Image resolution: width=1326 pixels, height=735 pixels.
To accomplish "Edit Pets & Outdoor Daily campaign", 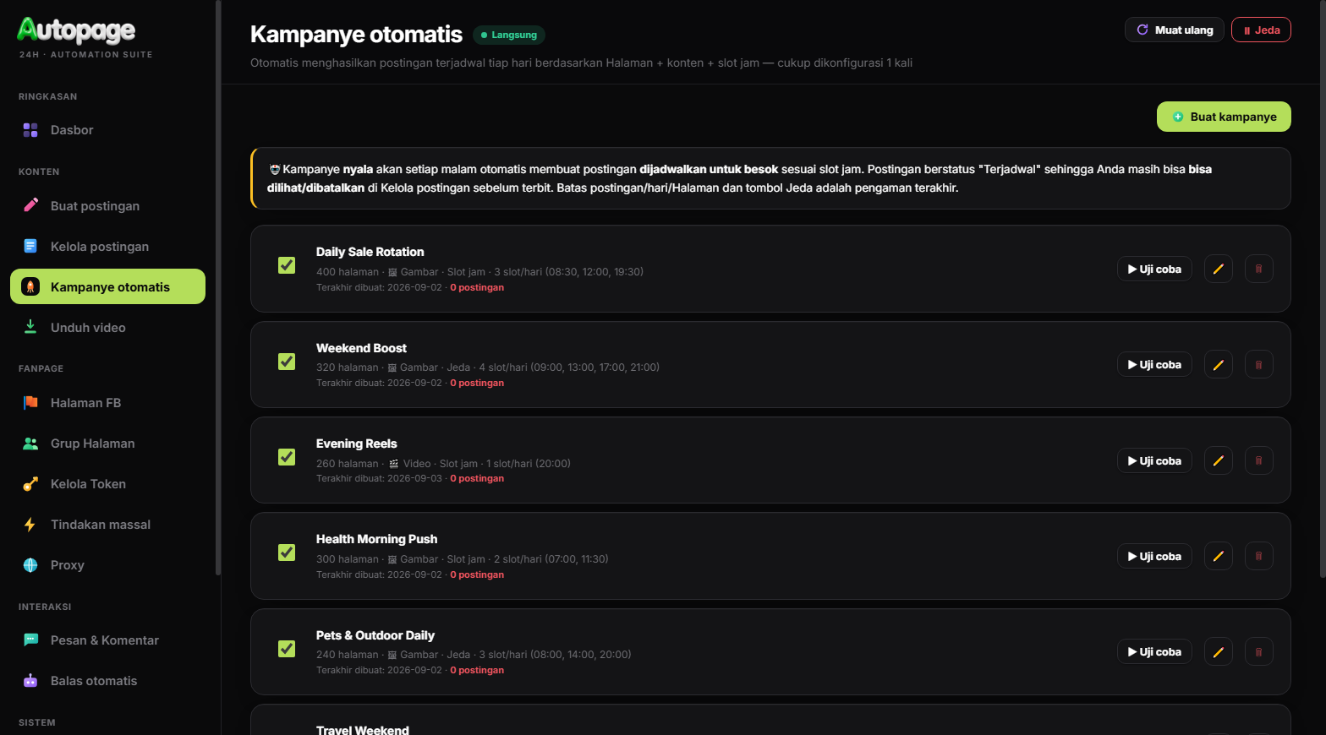I will (1218, 651).
